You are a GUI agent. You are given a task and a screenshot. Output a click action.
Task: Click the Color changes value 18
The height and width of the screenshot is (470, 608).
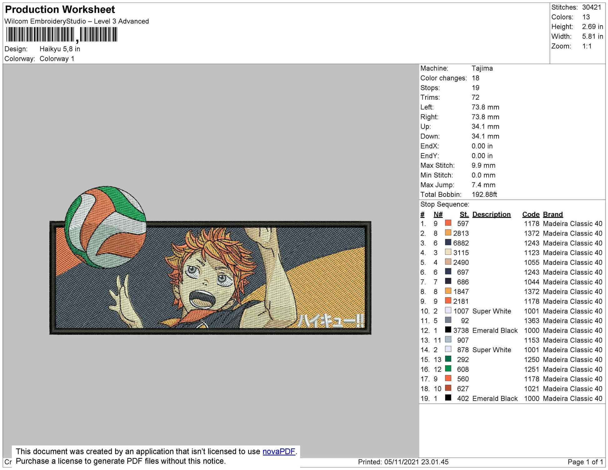pyautogui.click(x=475, y=78)
